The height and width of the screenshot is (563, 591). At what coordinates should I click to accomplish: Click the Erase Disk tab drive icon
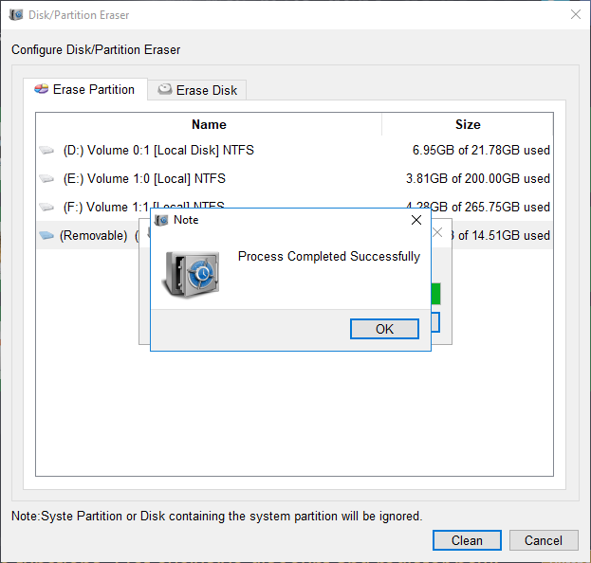[165, 90]
